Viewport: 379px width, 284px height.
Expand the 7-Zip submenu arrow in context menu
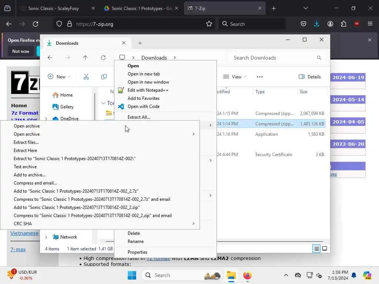coord(210,125)
